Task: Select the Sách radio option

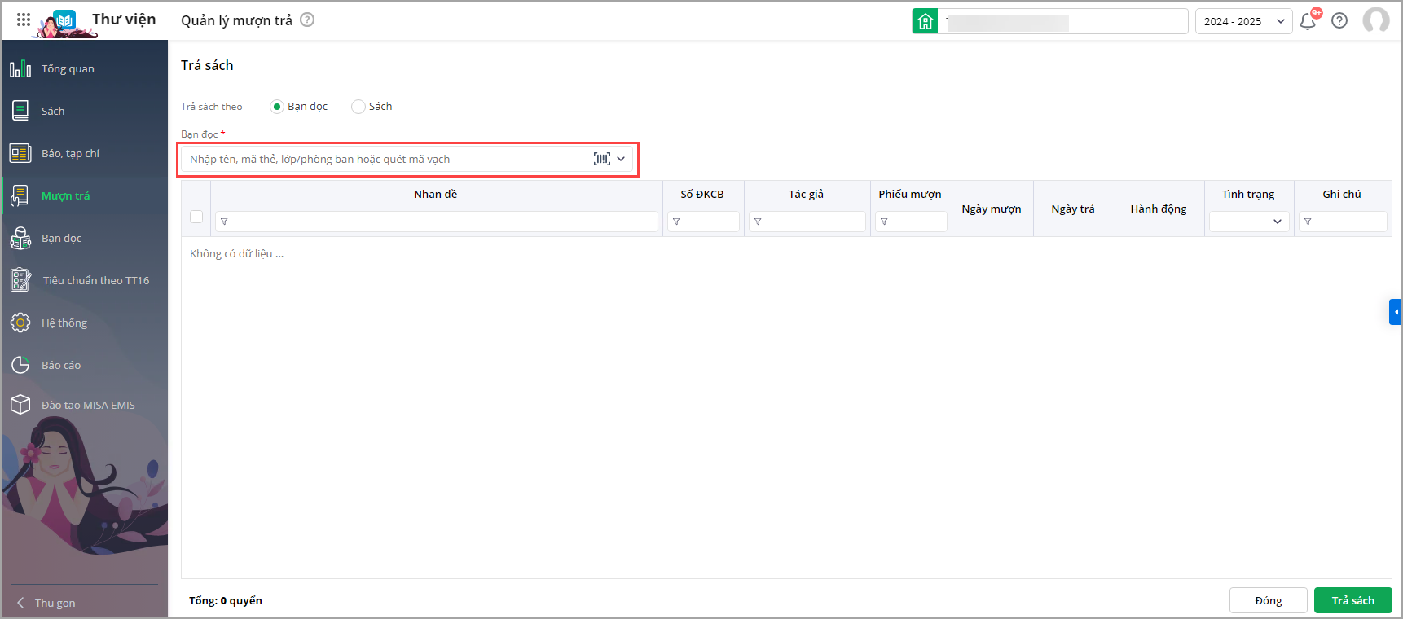Action: coord(358,107)
